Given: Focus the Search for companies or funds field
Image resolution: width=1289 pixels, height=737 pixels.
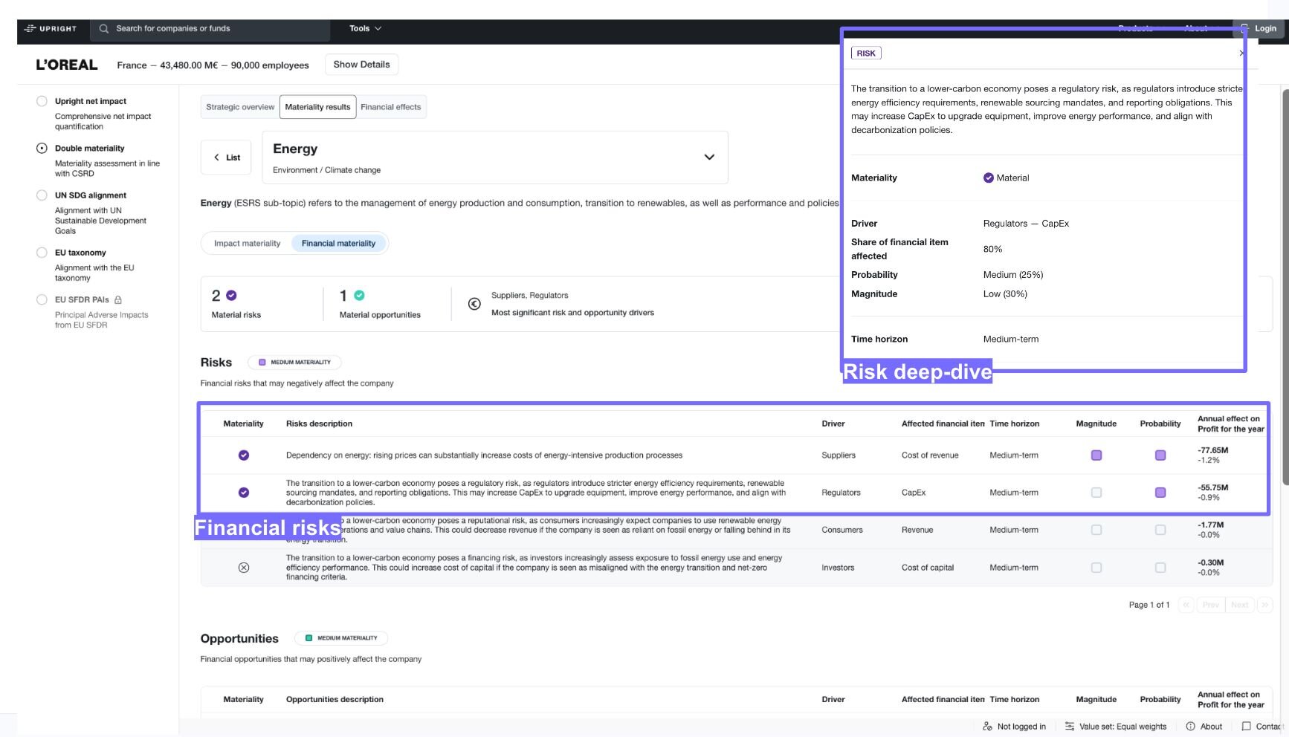Looking at the screenshot, I should coord(210,29).
